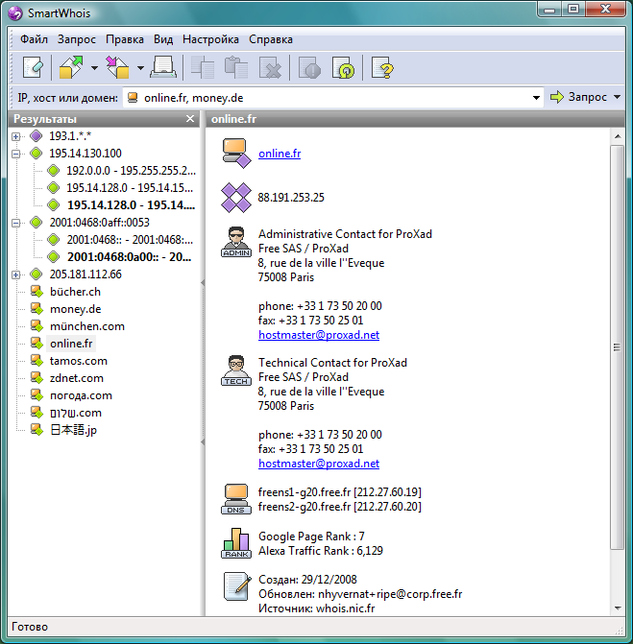Screen dimensions: 633x644
Task: Collapse the 195.14.130.100 tree node
Action: pyautogui.click(x=16, y=154)
